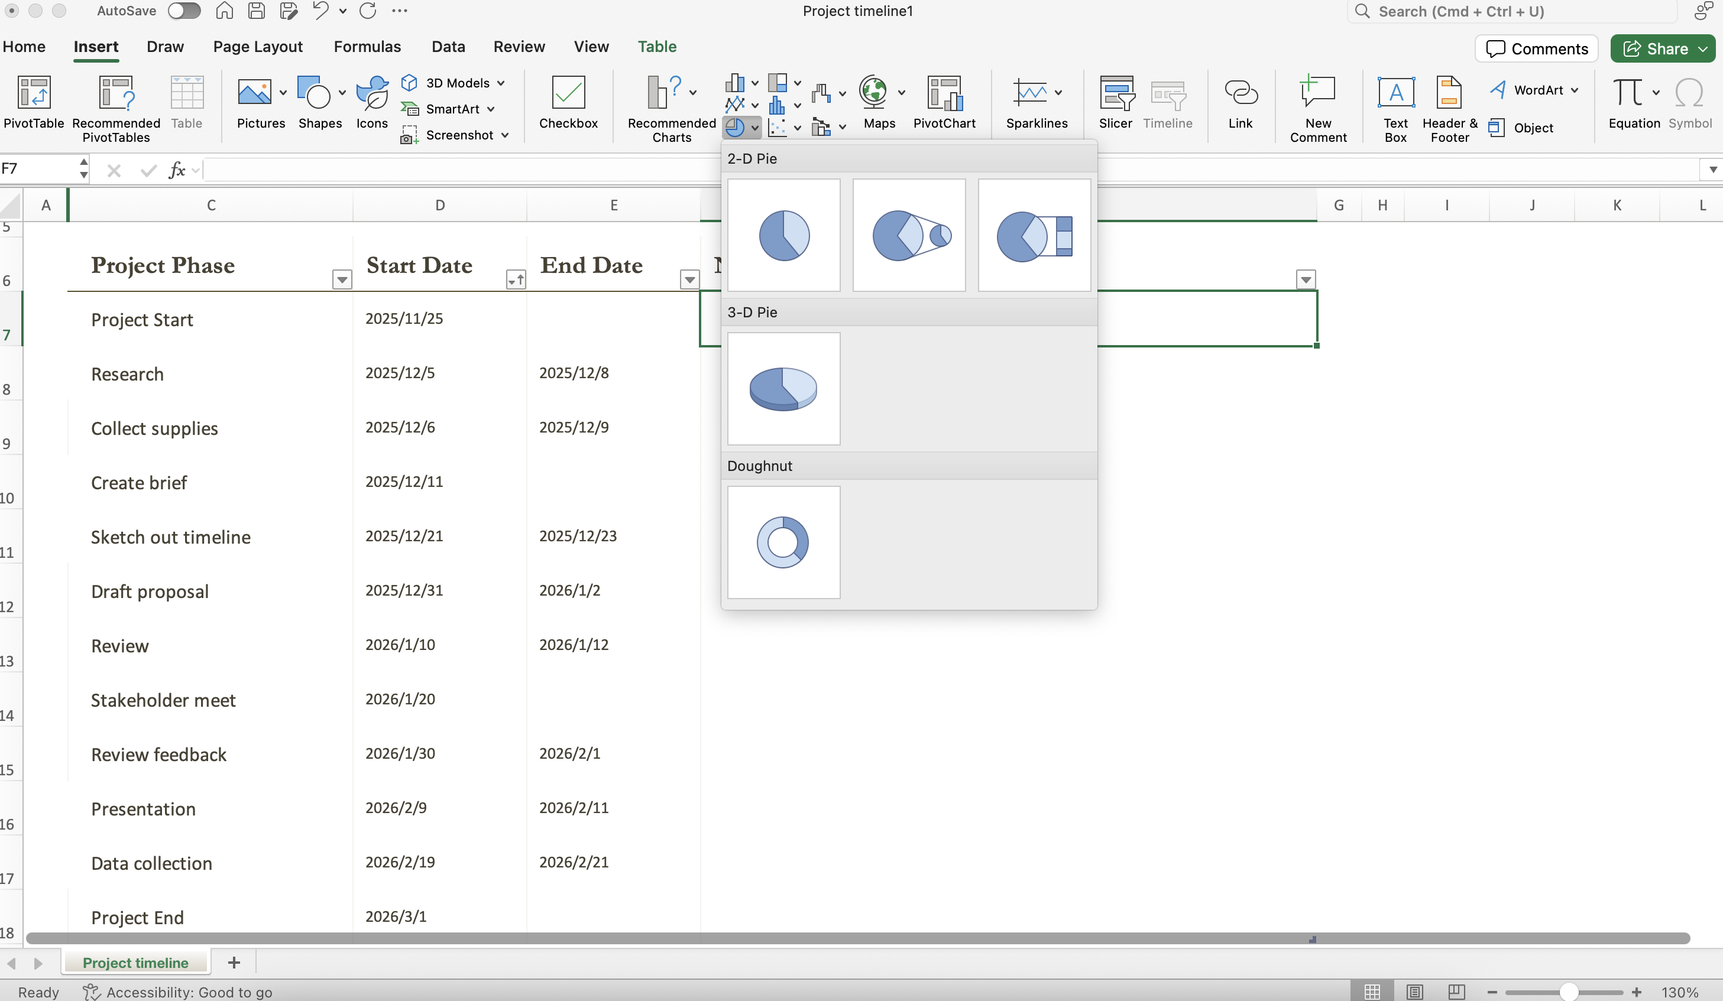The image size is (1723, 1001).
Task: Select the column chart icon
Action: click(x=735, y=83)
